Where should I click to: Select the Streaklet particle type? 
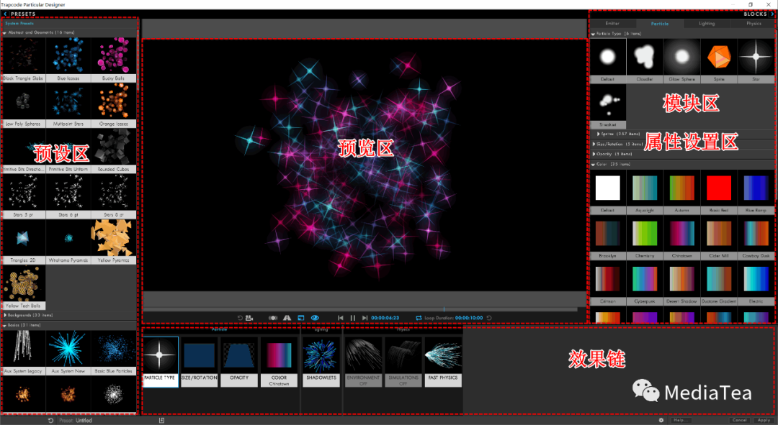[x=607, y=101]
